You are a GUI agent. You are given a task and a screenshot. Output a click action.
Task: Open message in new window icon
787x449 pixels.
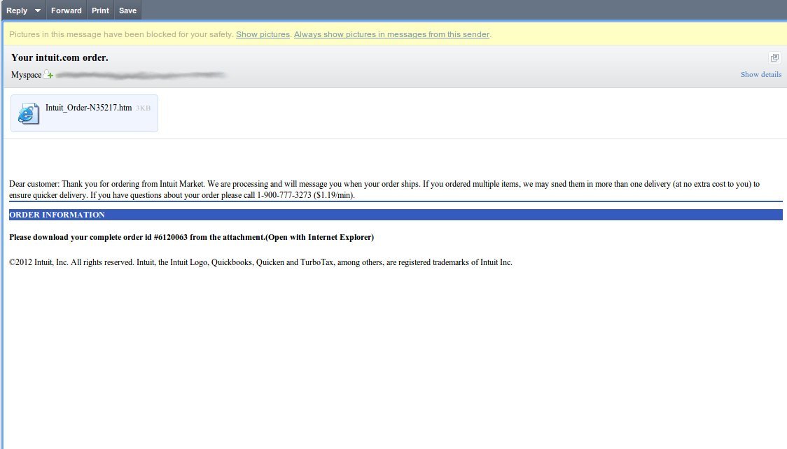pyautogui.click(x=774, y=57)
